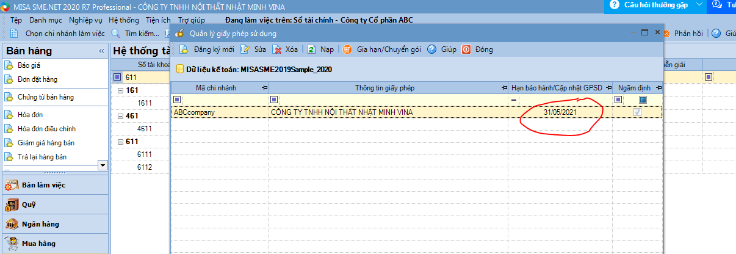The height and width of the screenshot is (254, 736).
Task: Collapse account 161 tree node
Action: (120, 90)
